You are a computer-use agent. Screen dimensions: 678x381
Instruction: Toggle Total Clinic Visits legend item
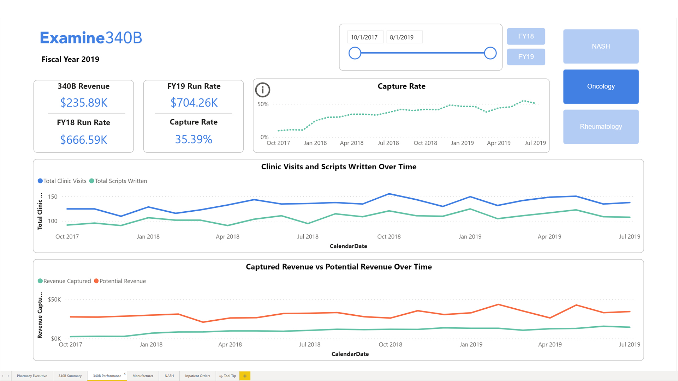pos(62,181)
